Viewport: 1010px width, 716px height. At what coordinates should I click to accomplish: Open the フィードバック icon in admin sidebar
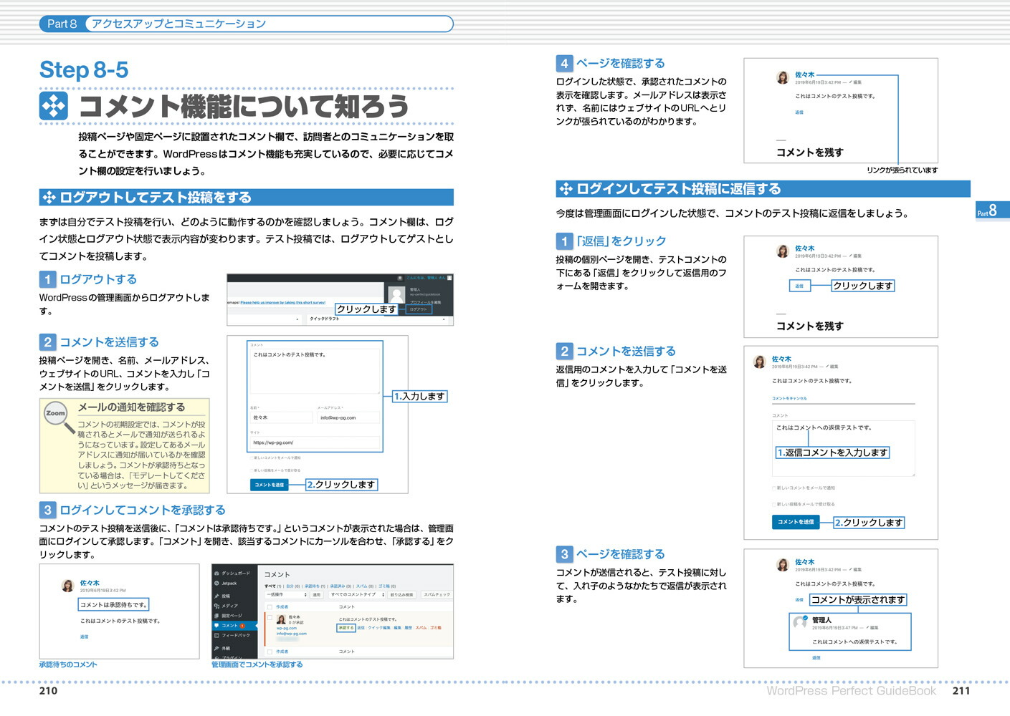pyautogui.click(x=216, y=635)
